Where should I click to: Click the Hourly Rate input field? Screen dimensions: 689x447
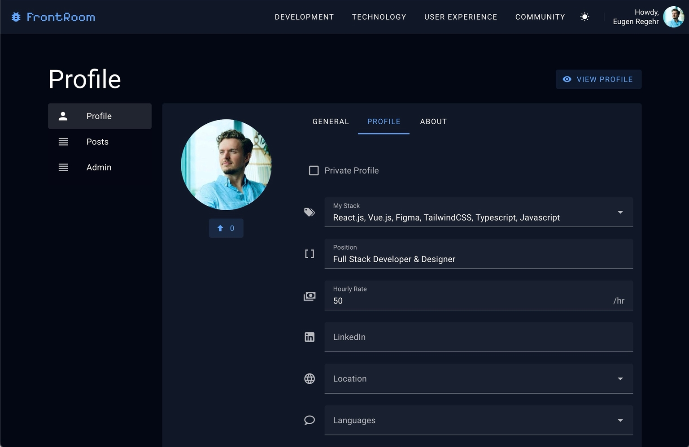(479, 295)
